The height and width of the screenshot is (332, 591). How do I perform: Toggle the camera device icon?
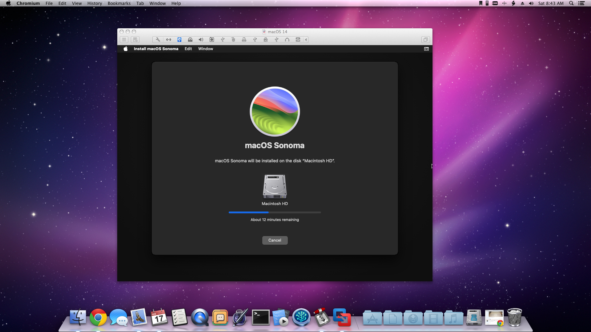(x=212, y=40)
